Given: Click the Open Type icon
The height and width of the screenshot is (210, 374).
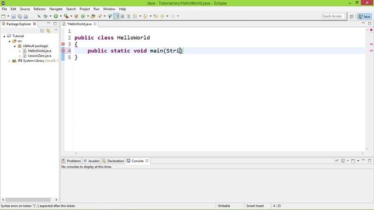Looking at the screenshot, I should pos(93,16).
